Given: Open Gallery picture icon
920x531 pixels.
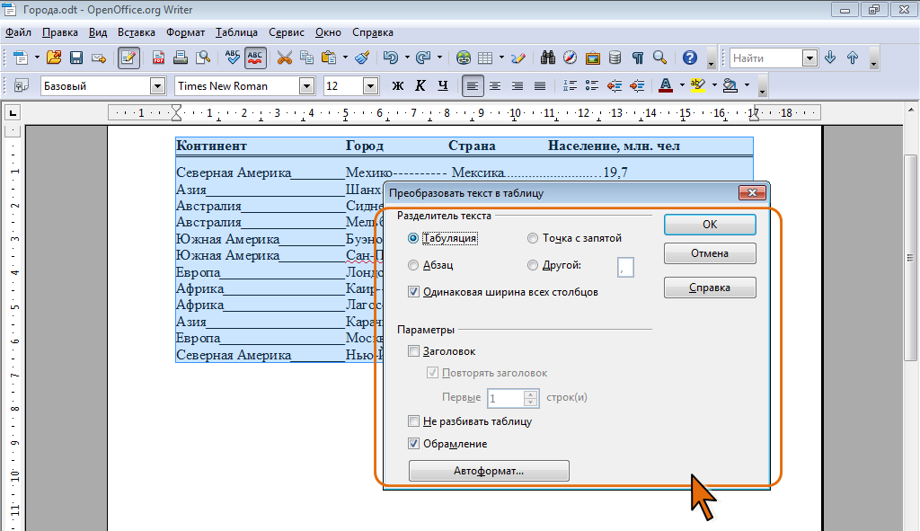Looking at the screenshot, I should tap(593, 58).
